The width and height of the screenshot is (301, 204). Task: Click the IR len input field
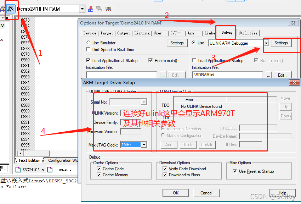[x=250, y=144]
